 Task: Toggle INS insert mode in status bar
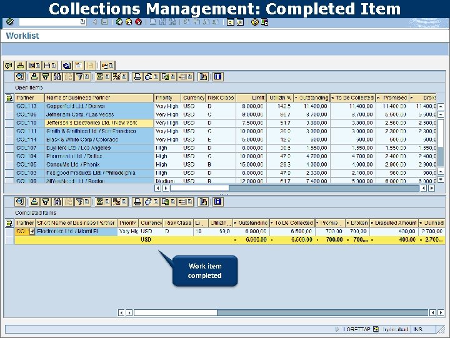417,329
